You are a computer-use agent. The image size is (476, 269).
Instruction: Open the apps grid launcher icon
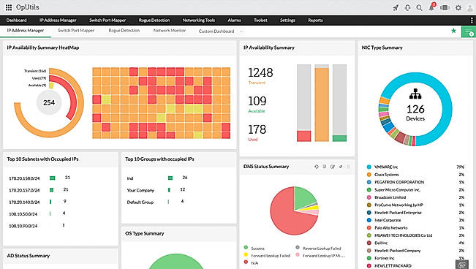click(x=9, y=7)
